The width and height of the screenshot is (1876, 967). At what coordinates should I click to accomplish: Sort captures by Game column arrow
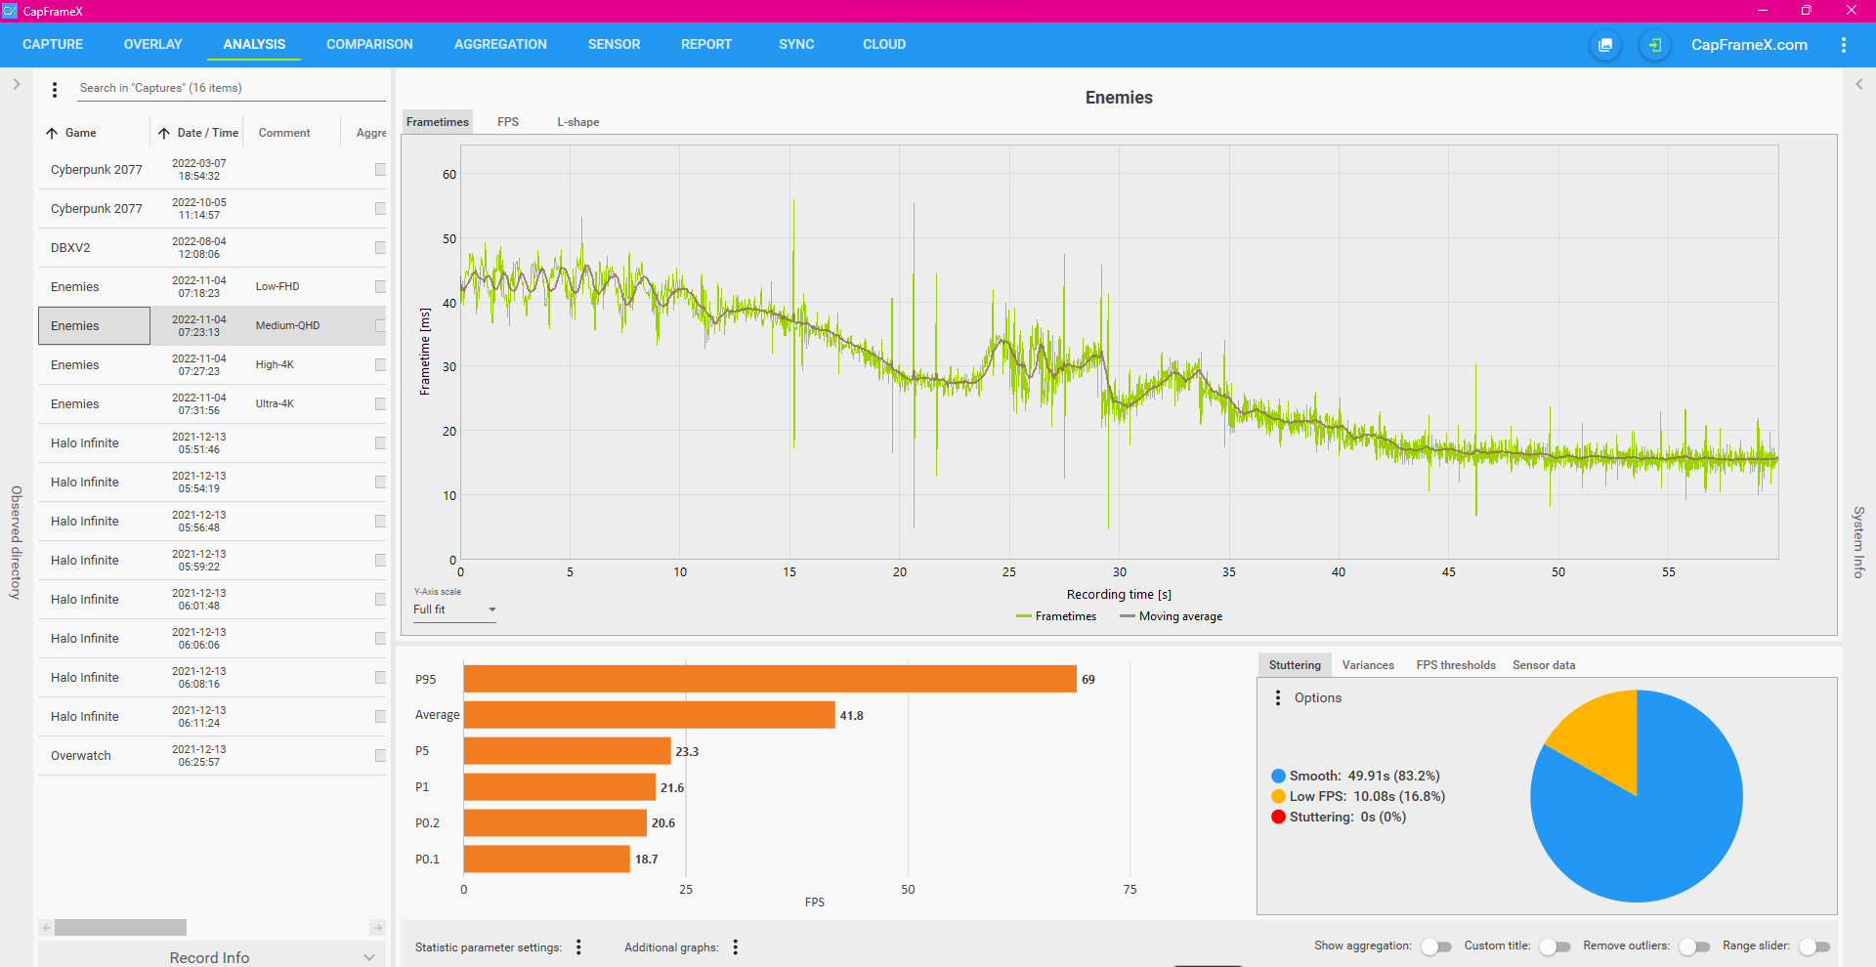pyautogui.click(x=52, y=133)
